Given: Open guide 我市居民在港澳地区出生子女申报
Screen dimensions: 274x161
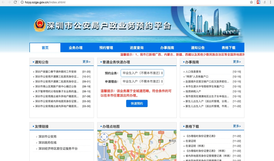Looking at the screenshot, I should [x=207, y=96].
